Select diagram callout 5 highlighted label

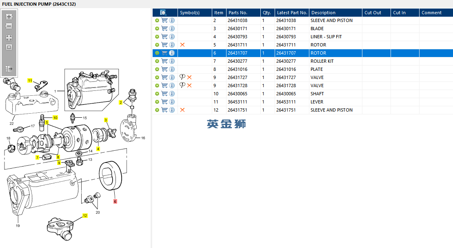[x=47, y=122]
